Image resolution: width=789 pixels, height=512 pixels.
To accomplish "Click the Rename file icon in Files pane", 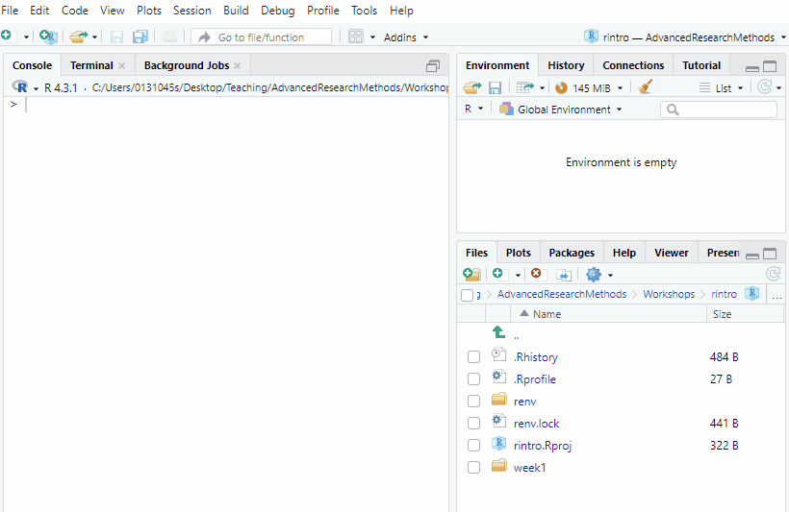I will [x=564, y=275].
